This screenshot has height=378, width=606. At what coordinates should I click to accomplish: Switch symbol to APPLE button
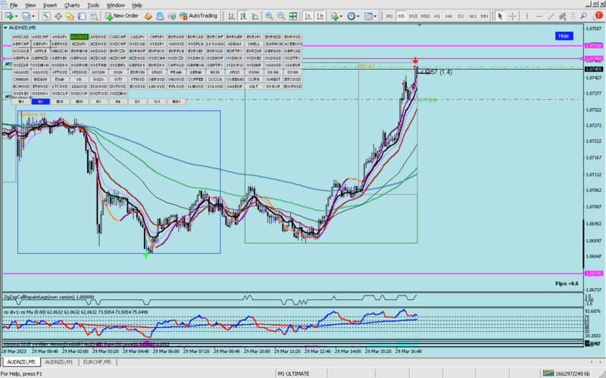(x=41, y=51)
